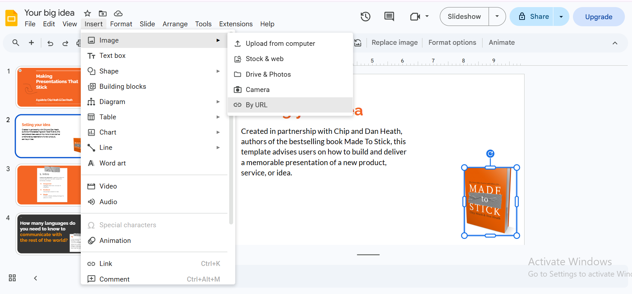Screen dimensions: 632x294
Task: Open the Slide menu
Action: [x=147, y=24]
